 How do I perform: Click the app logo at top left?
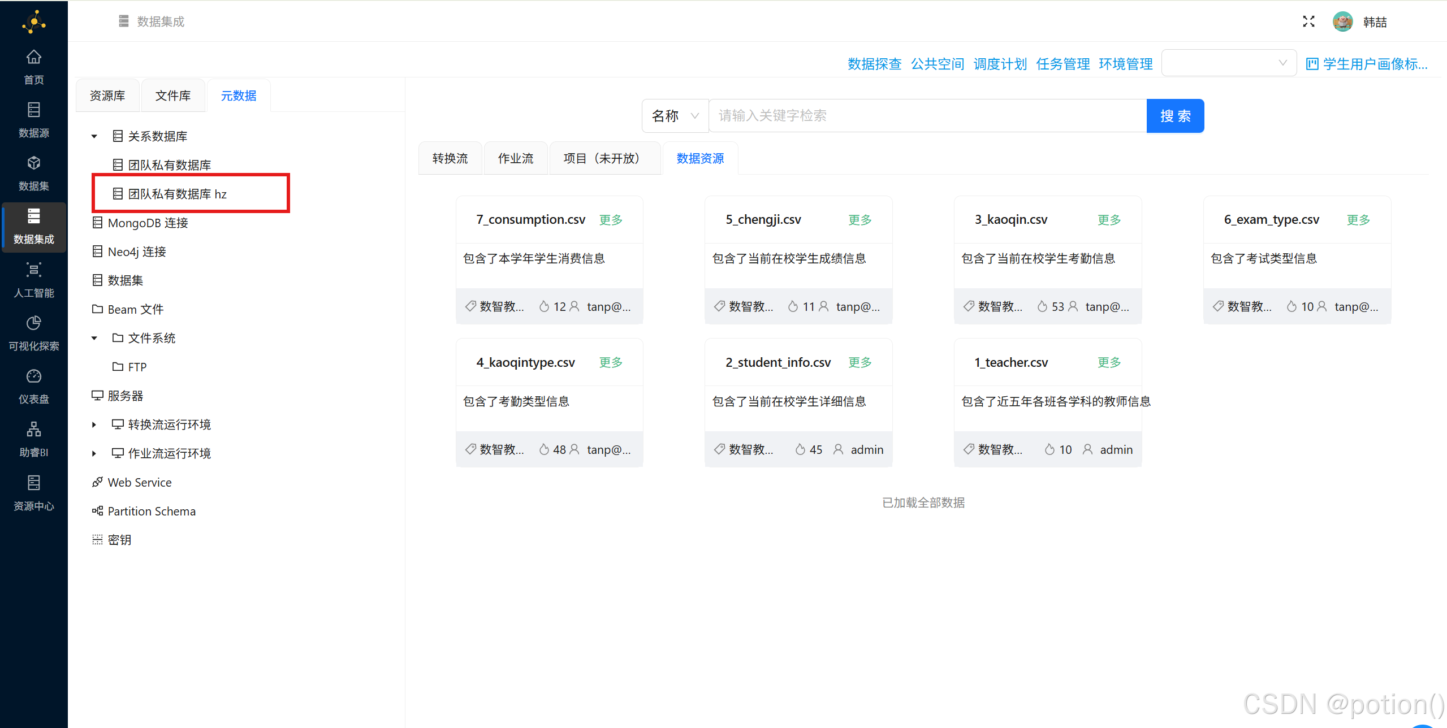pos(34,21)
